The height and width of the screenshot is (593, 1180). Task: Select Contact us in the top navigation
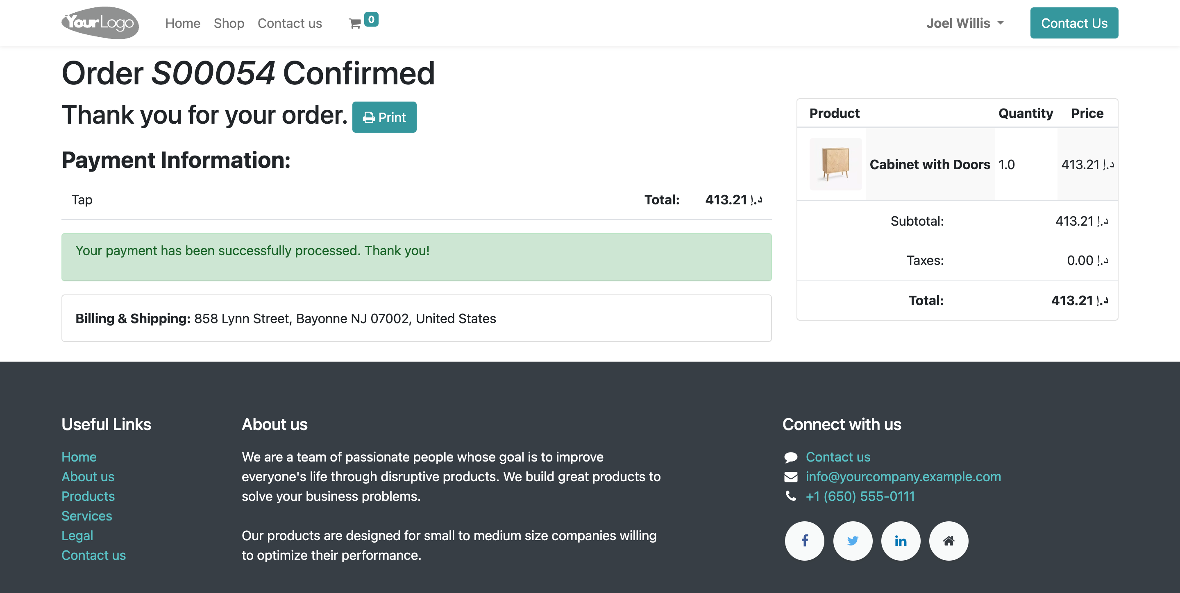pos(290,23)
